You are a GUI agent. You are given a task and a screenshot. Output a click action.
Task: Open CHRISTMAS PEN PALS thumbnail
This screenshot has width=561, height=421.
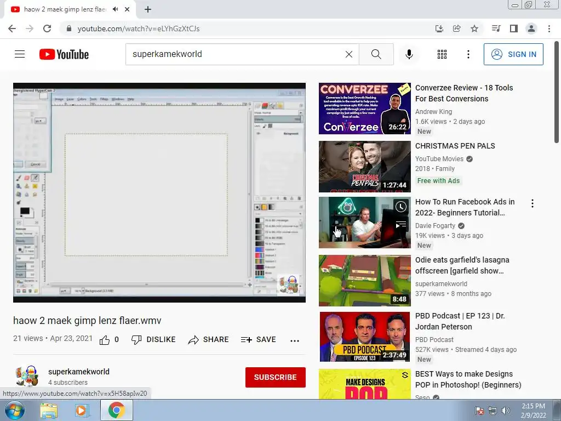coord(364,167)
